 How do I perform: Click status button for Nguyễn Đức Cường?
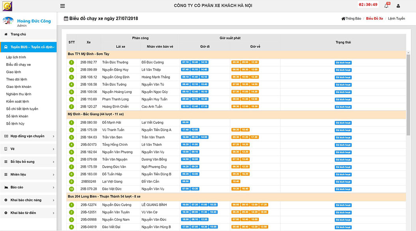pos(343,205)
